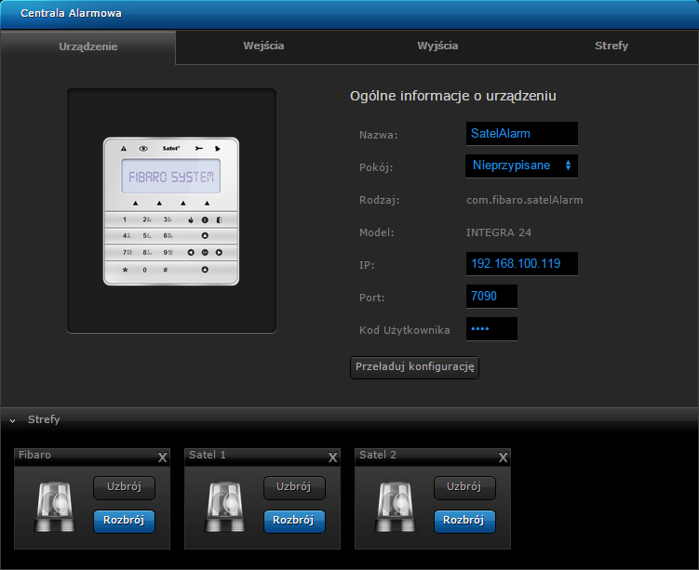Edit the Nazwa field SatelAlarm

pyautogui.click(x=522, y=134)
